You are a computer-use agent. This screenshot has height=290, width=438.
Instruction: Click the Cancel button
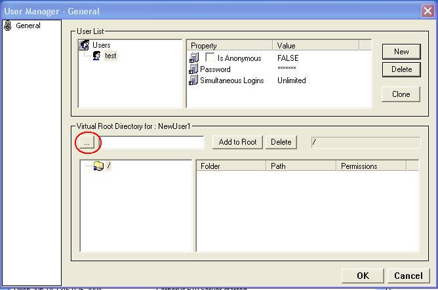pyautogui.click(x=408, y=276)
